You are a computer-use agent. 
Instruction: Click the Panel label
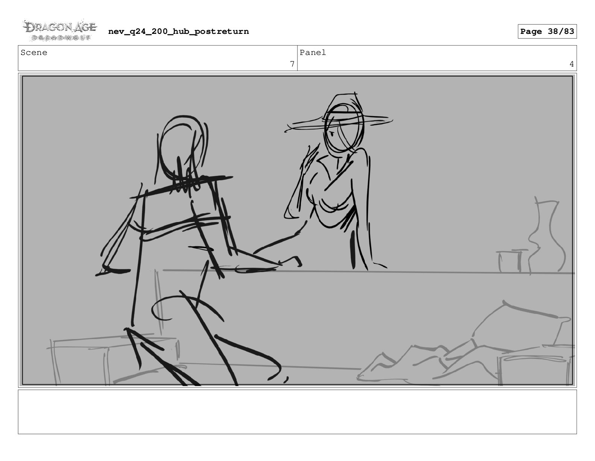[313, 53]
